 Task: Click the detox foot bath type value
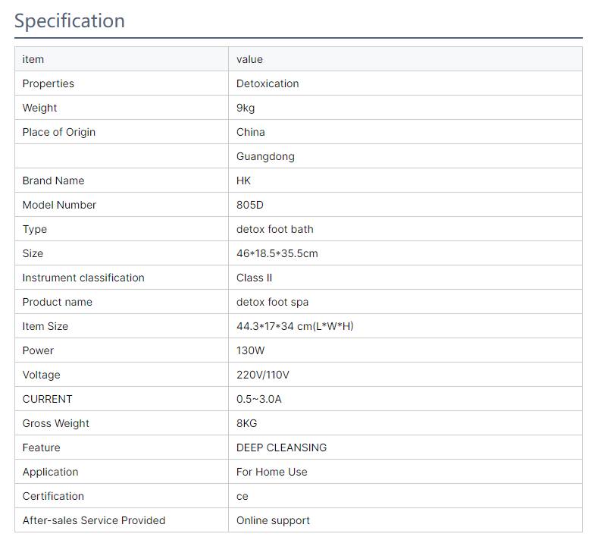(275, 229)
